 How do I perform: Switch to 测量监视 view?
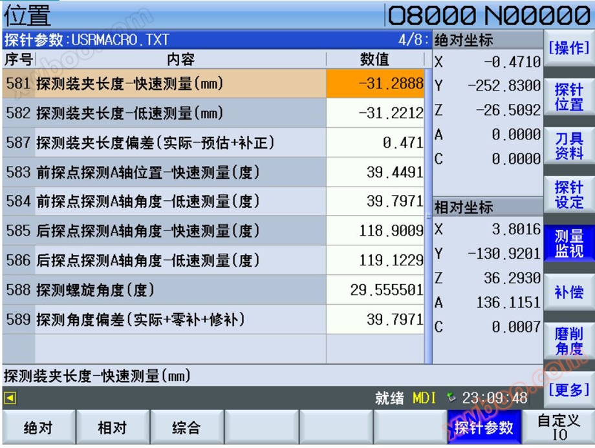[568, 244]
